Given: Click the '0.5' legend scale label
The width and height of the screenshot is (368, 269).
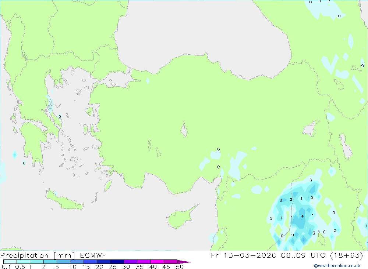Looking at the screenshot, I should click(x=20, y=267).
